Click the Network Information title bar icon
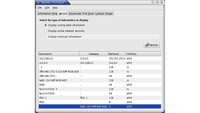The image size is (200, 113). pyautogui.click(x=38, y=2)
